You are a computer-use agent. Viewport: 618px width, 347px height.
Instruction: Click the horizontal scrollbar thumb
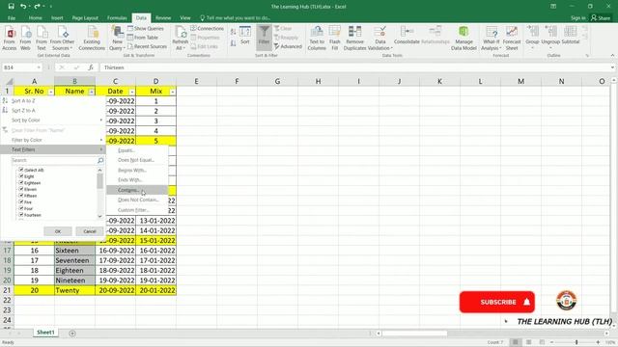click(x=414, y=334)
